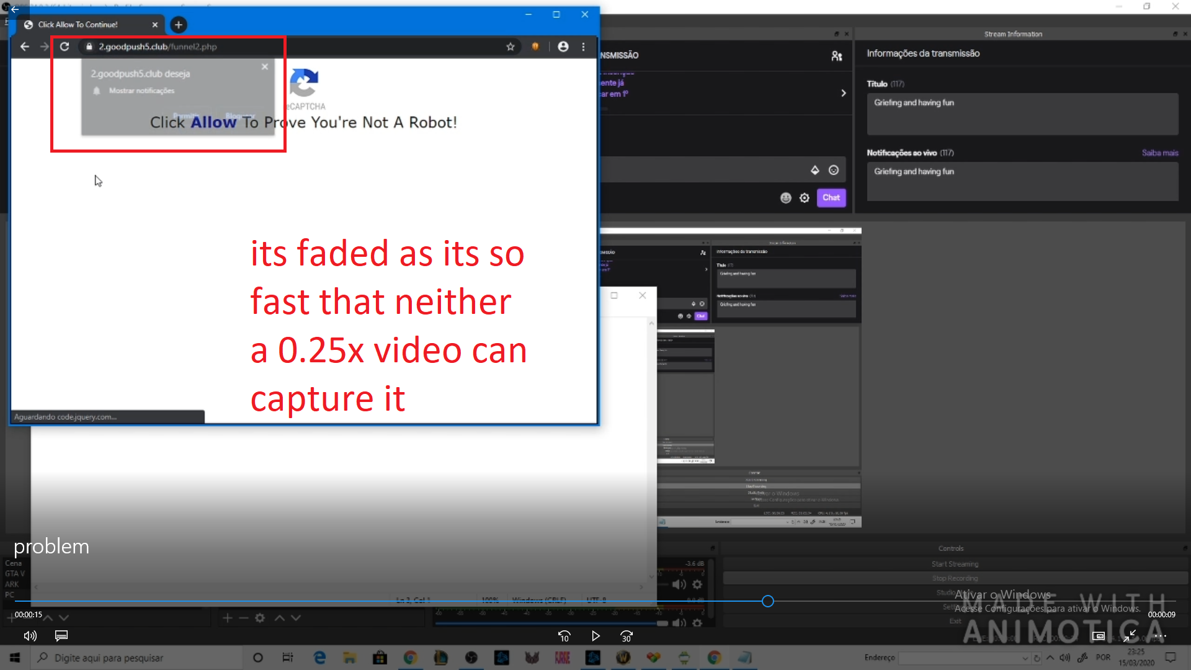The image size is (1191, 670).
Task: Click the orange extension icon in Chrome
Action: coord(535,47)
